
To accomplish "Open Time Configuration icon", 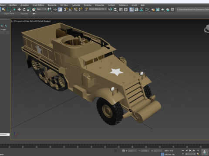I will [x=198, y=154].
